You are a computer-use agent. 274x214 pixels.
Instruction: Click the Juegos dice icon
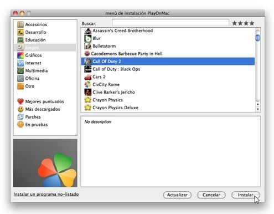click(20, 48)
